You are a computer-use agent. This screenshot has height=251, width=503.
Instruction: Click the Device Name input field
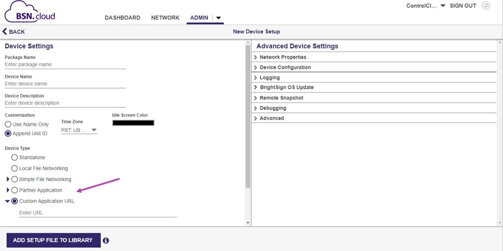(x=65, y=84)
